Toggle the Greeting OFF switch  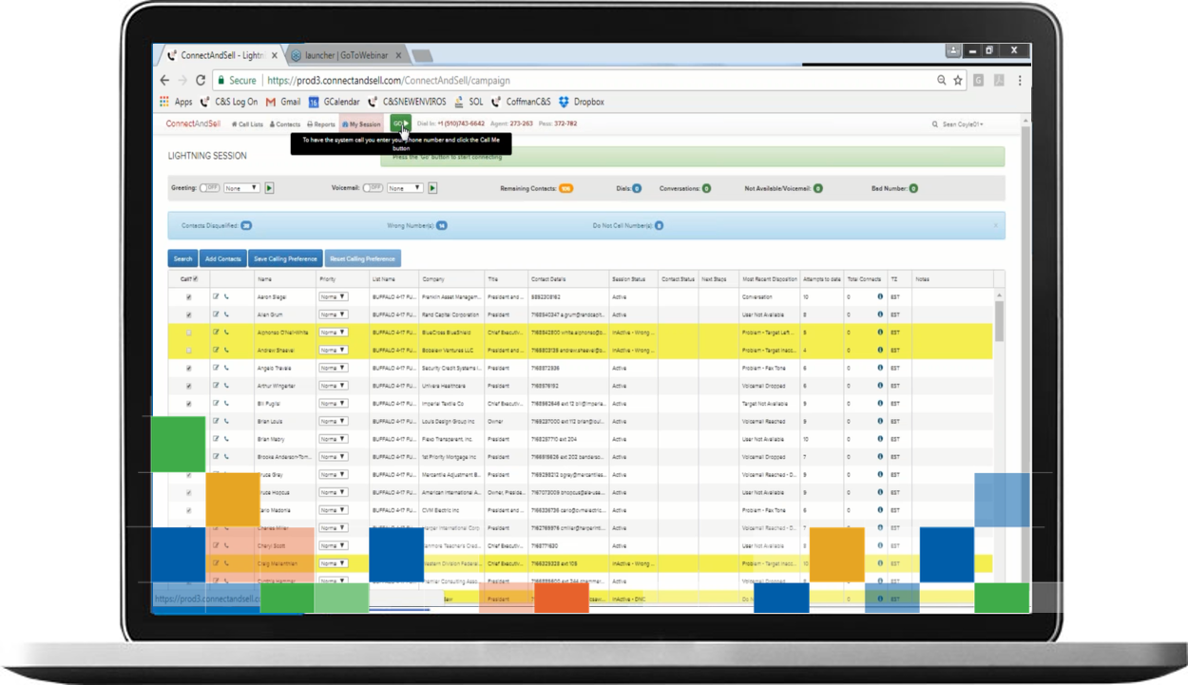[x=209, y=188]
